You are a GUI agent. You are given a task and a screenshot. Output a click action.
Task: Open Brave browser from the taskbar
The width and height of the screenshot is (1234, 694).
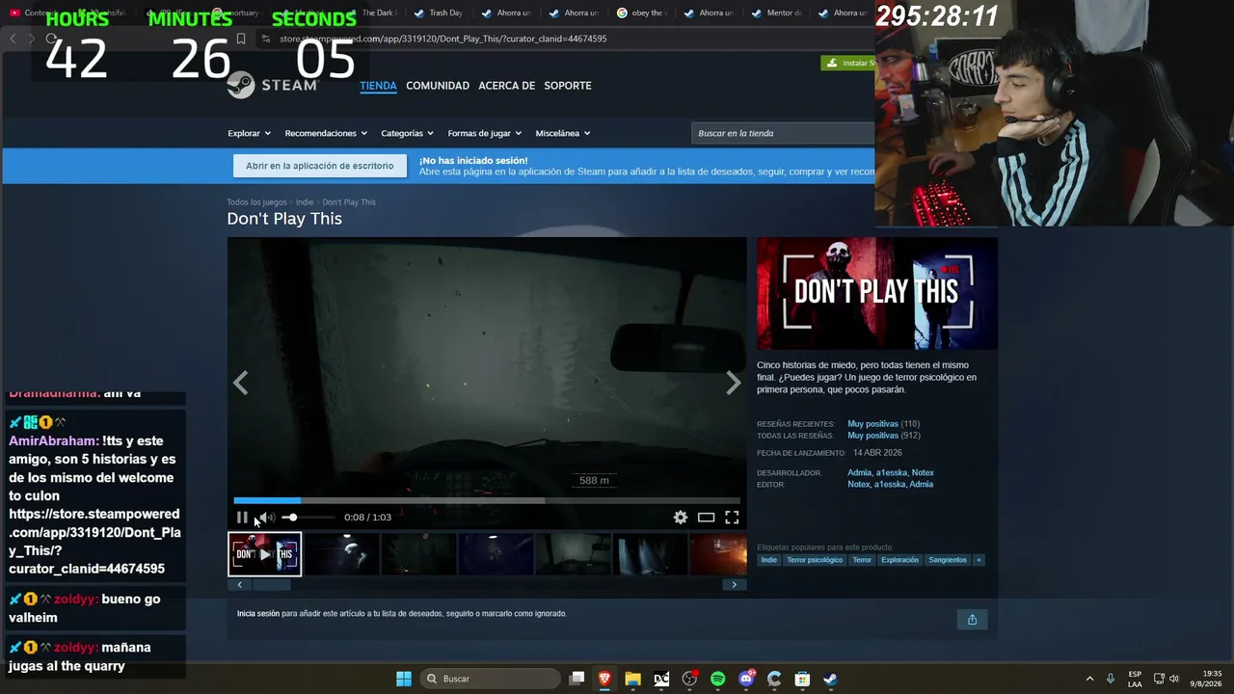[604, 679]
